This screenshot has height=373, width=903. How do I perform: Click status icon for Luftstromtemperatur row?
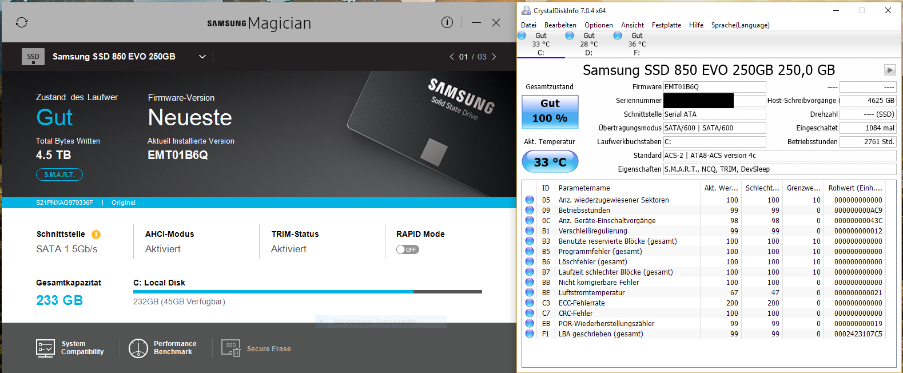[530, 293]
